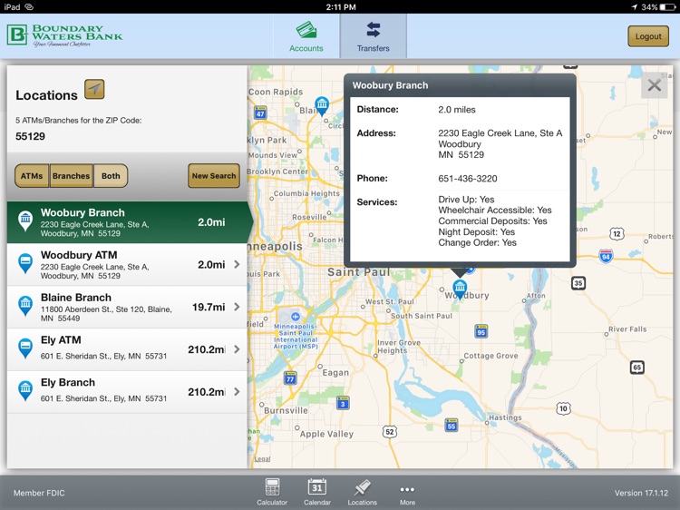
Task: Start a New Search
Action: click(214, 176)
